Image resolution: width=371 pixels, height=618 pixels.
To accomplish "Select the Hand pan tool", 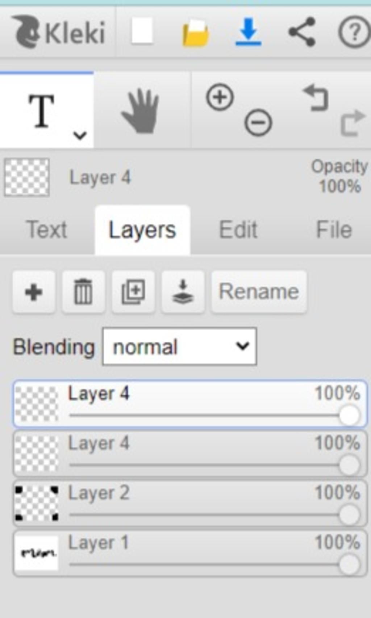I will pyautogui.click(x=141, y=111).
